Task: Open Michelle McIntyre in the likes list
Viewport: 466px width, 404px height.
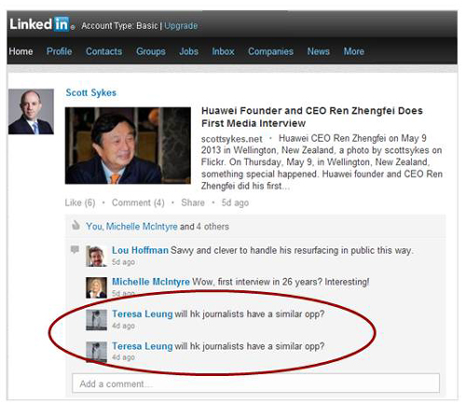Action: point(142,227)
